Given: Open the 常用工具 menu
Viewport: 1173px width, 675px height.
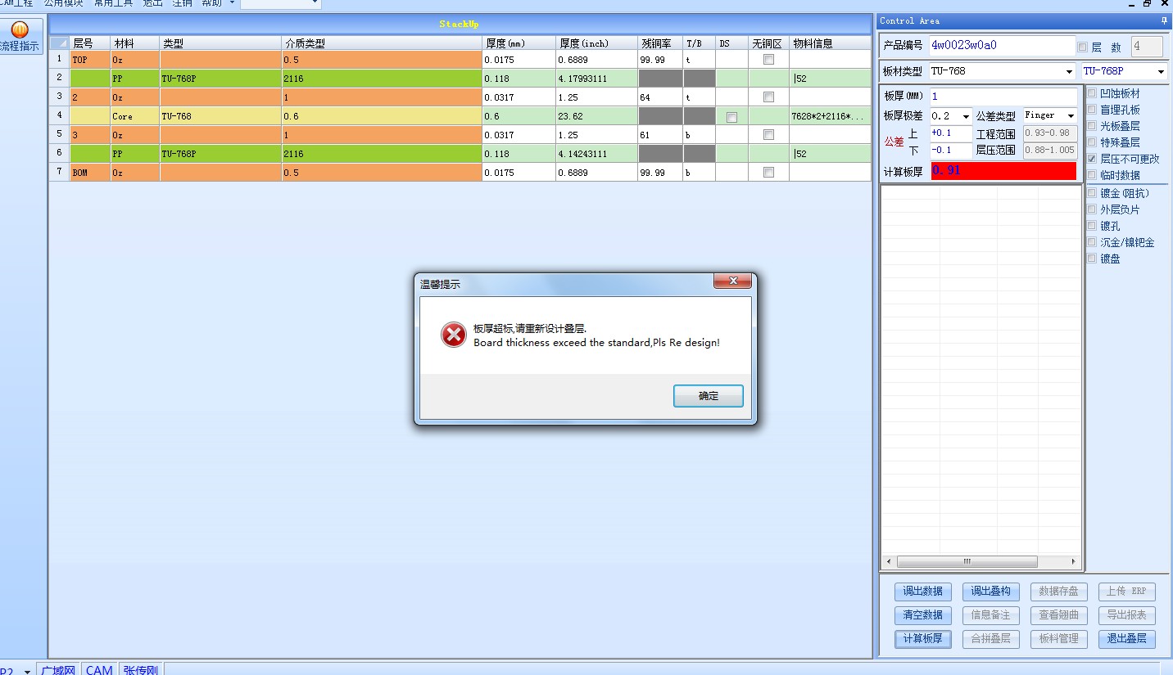Looking at the screenshot, I should pos(113,3).
